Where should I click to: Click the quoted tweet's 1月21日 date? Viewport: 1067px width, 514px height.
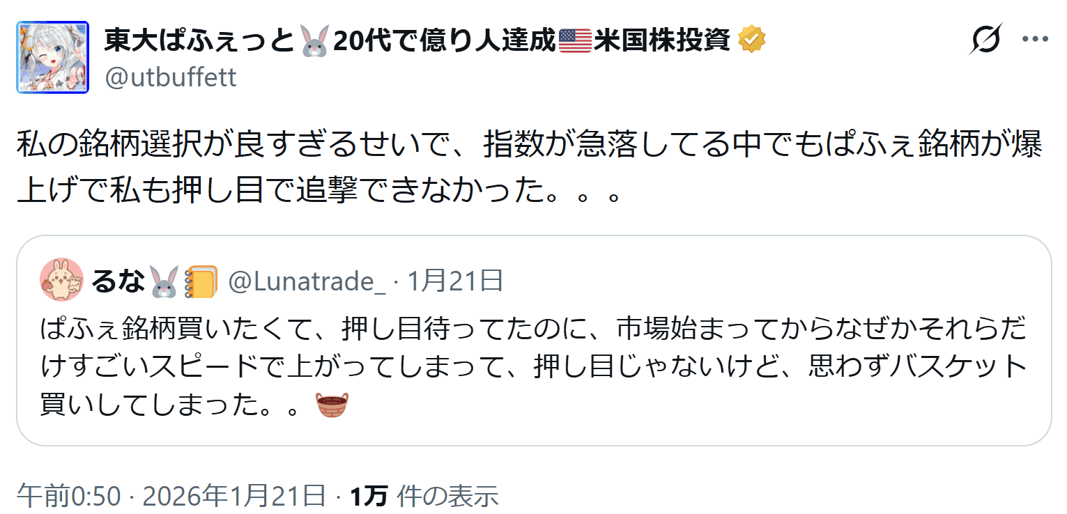[x=455, y=281]
